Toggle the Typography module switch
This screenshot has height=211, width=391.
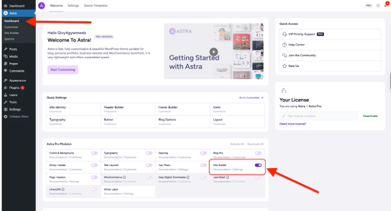pos(149,153)
